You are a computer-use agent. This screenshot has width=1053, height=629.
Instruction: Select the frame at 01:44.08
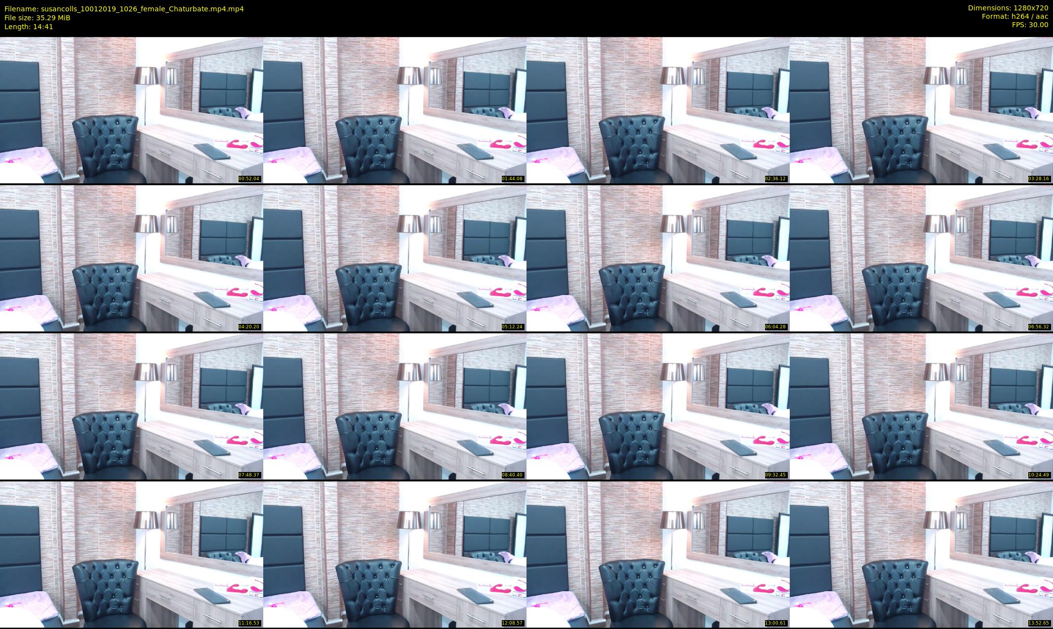[x=395, y=110]
